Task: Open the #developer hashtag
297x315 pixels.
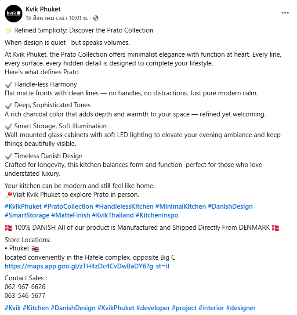Action: [x=152, y=308]
